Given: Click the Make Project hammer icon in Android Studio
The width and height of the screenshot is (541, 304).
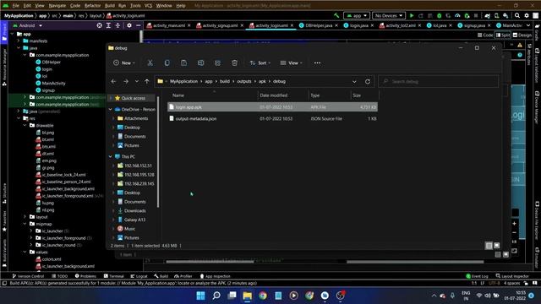Looking at the screenshot, I should coord(336,15).
